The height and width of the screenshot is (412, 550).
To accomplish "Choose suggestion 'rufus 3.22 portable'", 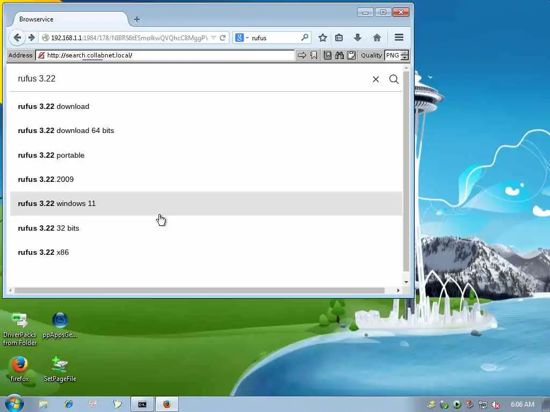I will [206, 155].
